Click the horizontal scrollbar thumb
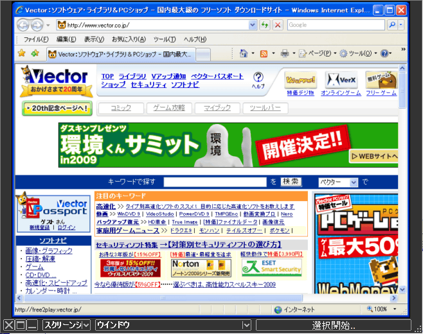The height and width of the screenshot is (334, 423). 163,298
